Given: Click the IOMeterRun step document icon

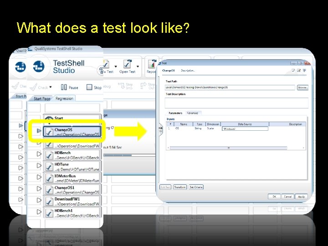Looking at the screenshot, I should 49,178.
